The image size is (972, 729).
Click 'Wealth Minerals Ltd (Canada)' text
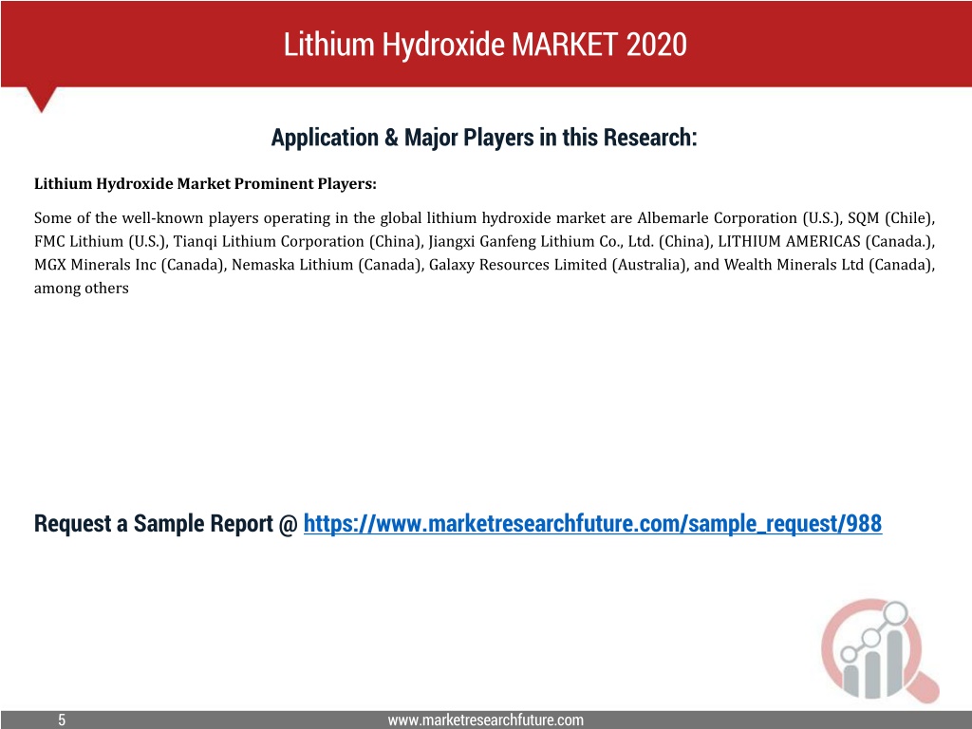(x=827, y=266)
